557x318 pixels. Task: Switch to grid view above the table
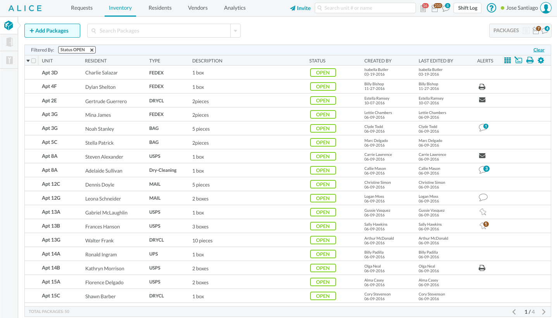pyautogui.click(x=507, y=60)
